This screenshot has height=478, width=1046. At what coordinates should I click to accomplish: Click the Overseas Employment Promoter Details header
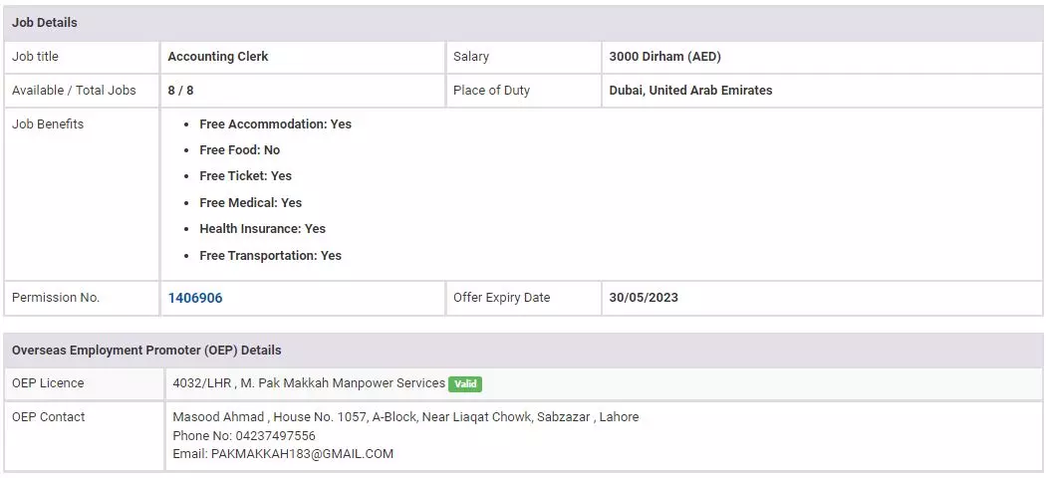(x=146, y=351)
